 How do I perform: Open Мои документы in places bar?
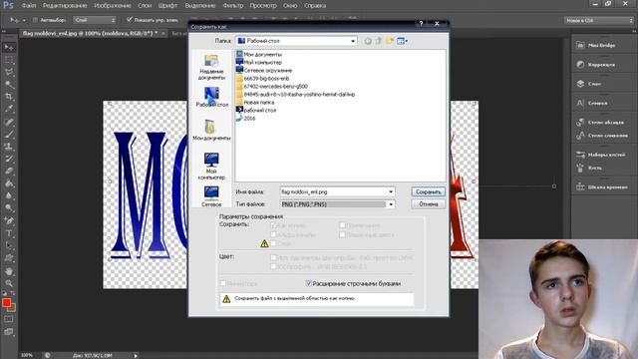(x=211, y=131)
